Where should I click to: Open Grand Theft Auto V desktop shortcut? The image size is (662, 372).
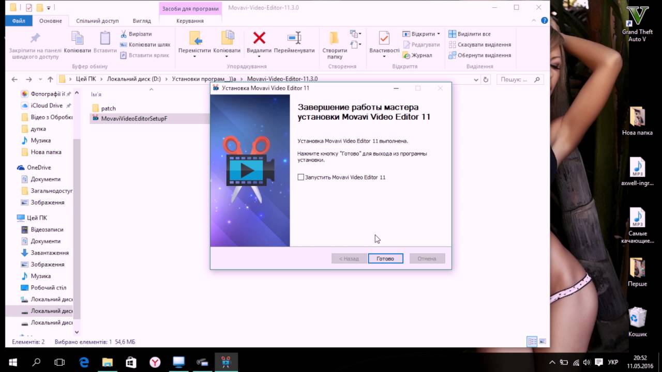point(637,24)
